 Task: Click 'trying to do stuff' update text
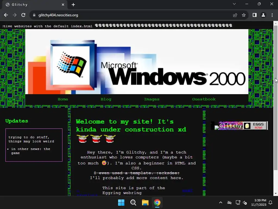coord(31,139)
